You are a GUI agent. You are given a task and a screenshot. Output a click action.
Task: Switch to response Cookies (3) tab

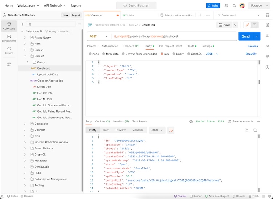click(102, 121)
